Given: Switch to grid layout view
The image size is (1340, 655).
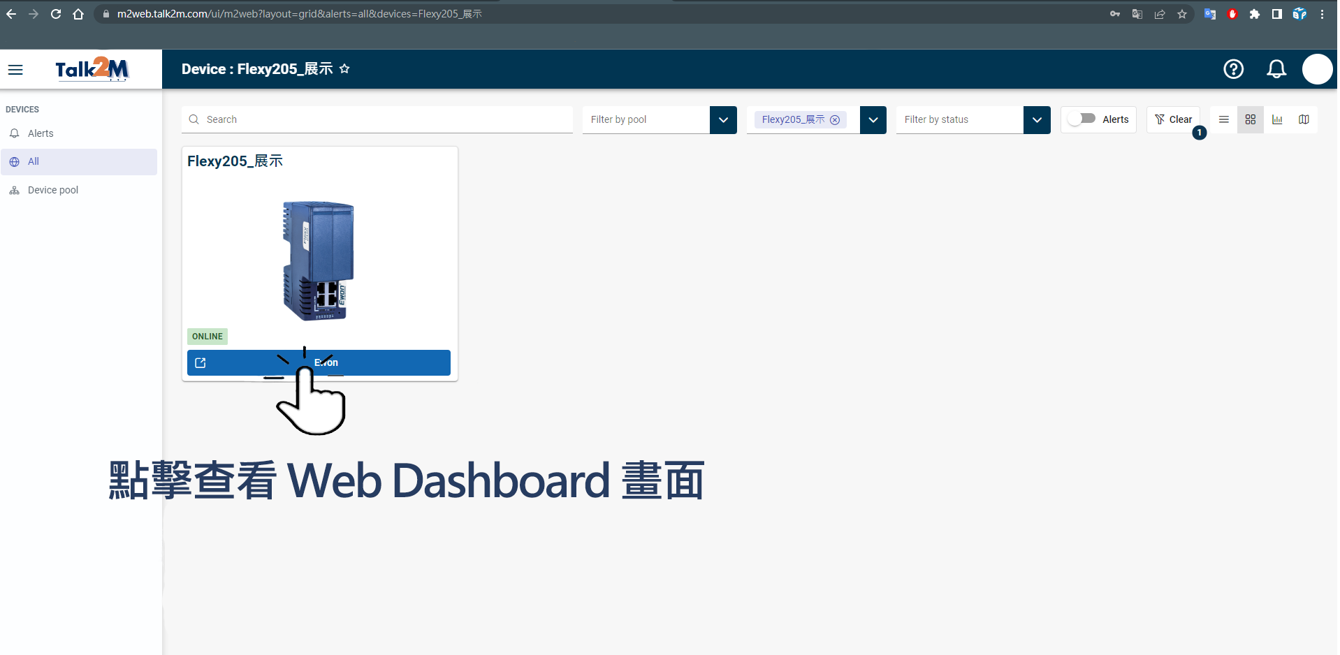Looking at the screenshot, I should tap(1251, 119).
